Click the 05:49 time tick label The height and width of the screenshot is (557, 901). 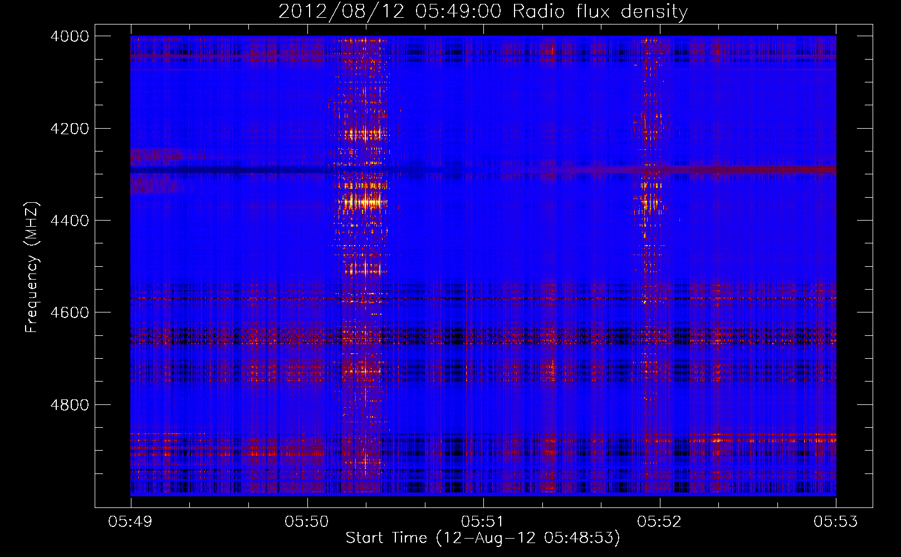click(130, 522)
